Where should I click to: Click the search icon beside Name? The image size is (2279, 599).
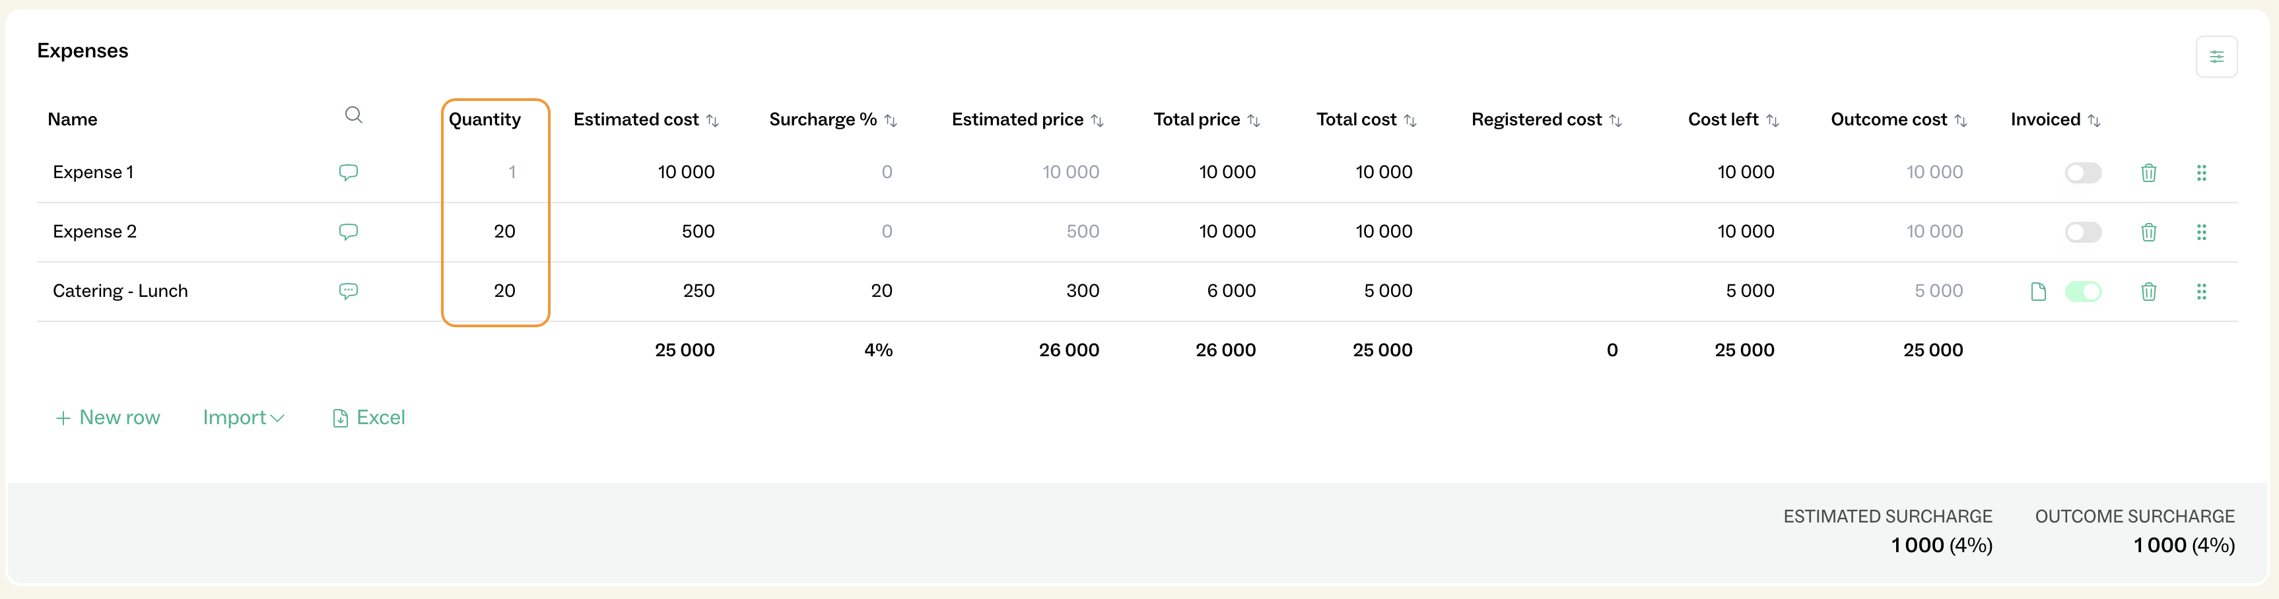[x=353, y=115]
